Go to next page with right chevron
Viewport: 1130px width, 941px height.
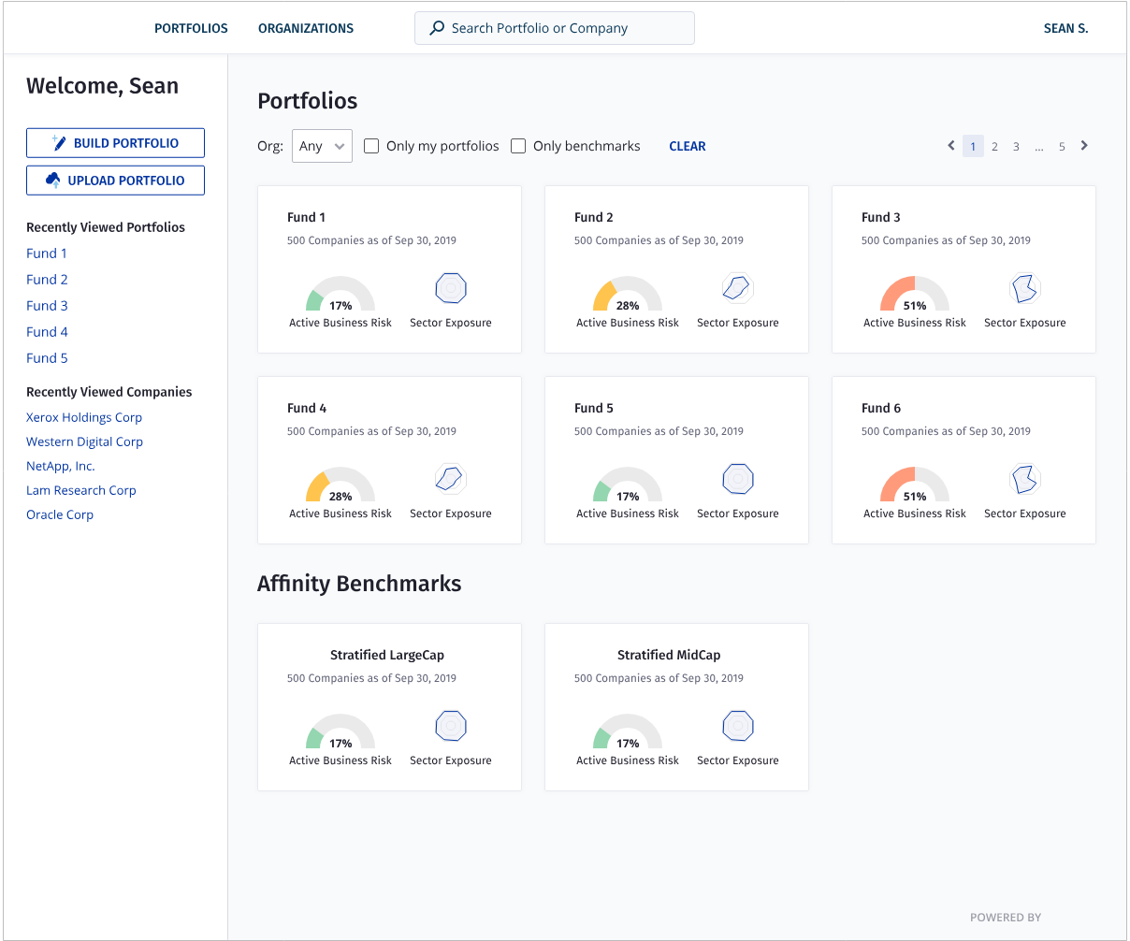[x=1084, y=146]
